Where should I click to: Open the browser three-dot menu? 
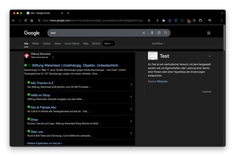click(x=222, y=20)
